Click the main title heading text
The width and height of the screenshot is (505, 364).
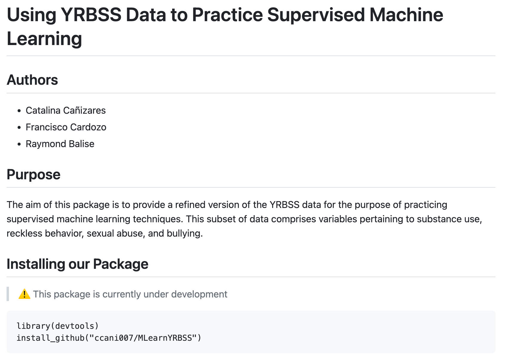pyautogui.click(x=224, y=15)
